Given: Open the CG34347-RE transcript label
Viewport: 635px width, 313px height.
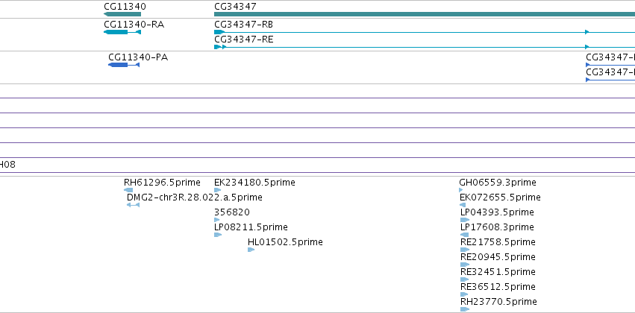Looking at the screenshot, I should click(243, 39).
